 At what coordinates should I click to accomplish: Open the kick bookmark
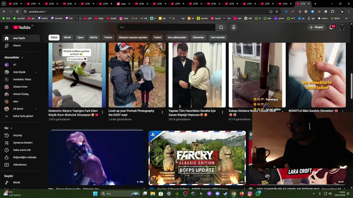tap(6, 18)
